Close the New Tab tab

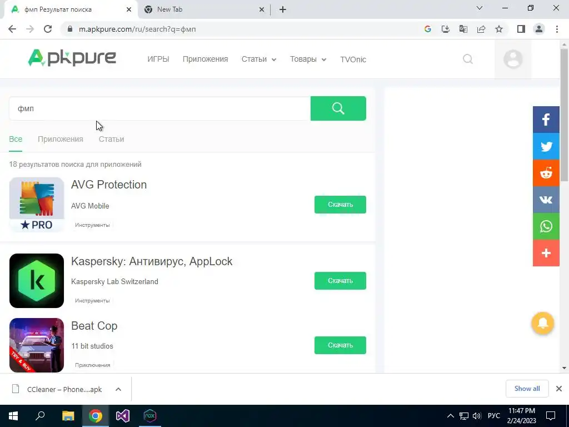[262, 9]
